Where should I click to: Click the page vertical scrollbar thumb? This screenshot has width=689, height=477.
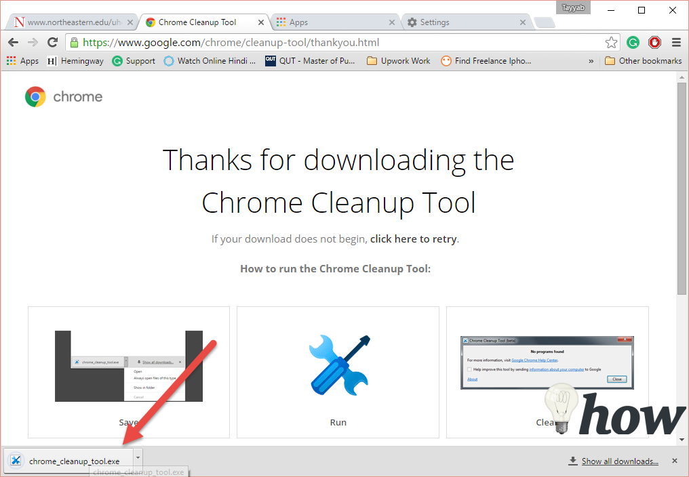tap(682, 188)
